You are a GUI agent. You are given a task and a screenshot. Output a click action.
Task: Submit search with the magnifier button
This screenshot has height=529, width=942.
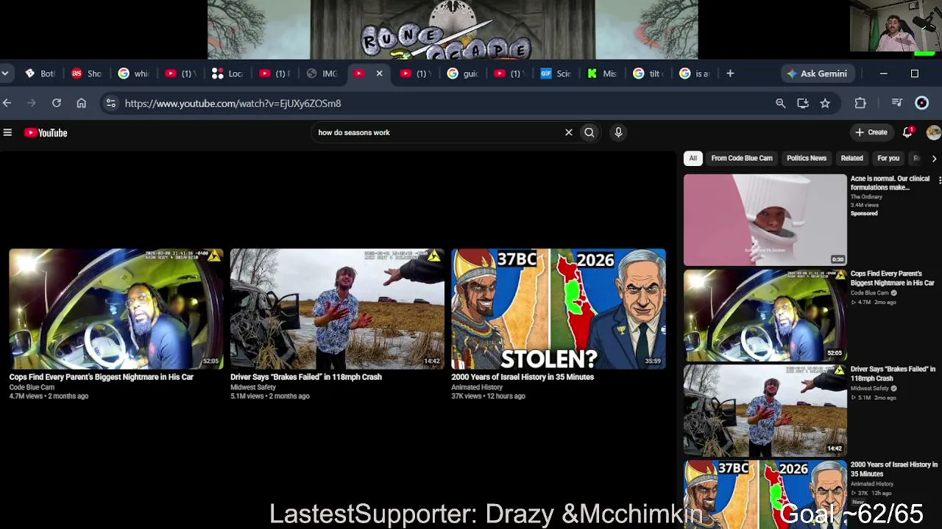589,132
